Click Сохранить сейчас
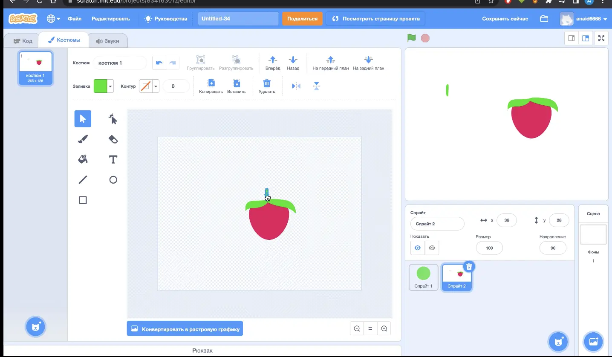Image resolution: width=612 pixels, height=357 pixels. point(505,19)
